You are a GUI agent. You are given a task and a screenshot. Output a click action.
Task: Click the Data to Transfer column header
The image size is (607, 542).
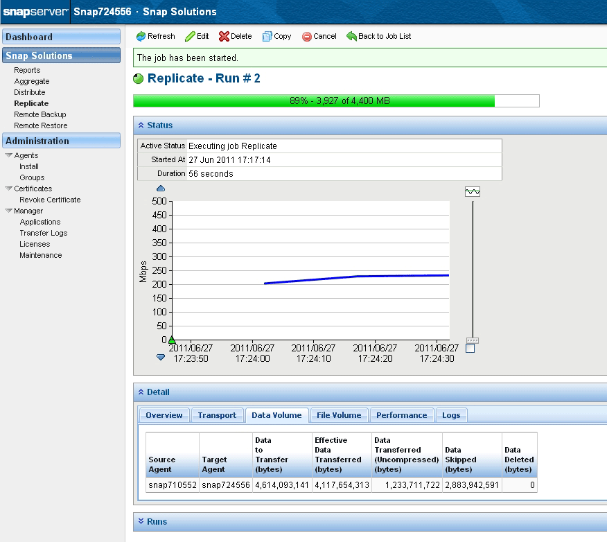click(282, 455)
